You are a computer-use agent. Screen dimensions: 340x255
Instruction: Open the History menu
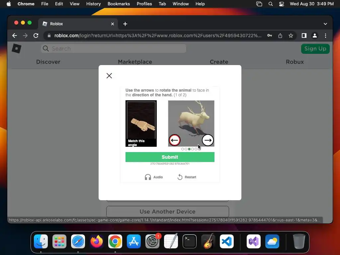tap(93, 4)
